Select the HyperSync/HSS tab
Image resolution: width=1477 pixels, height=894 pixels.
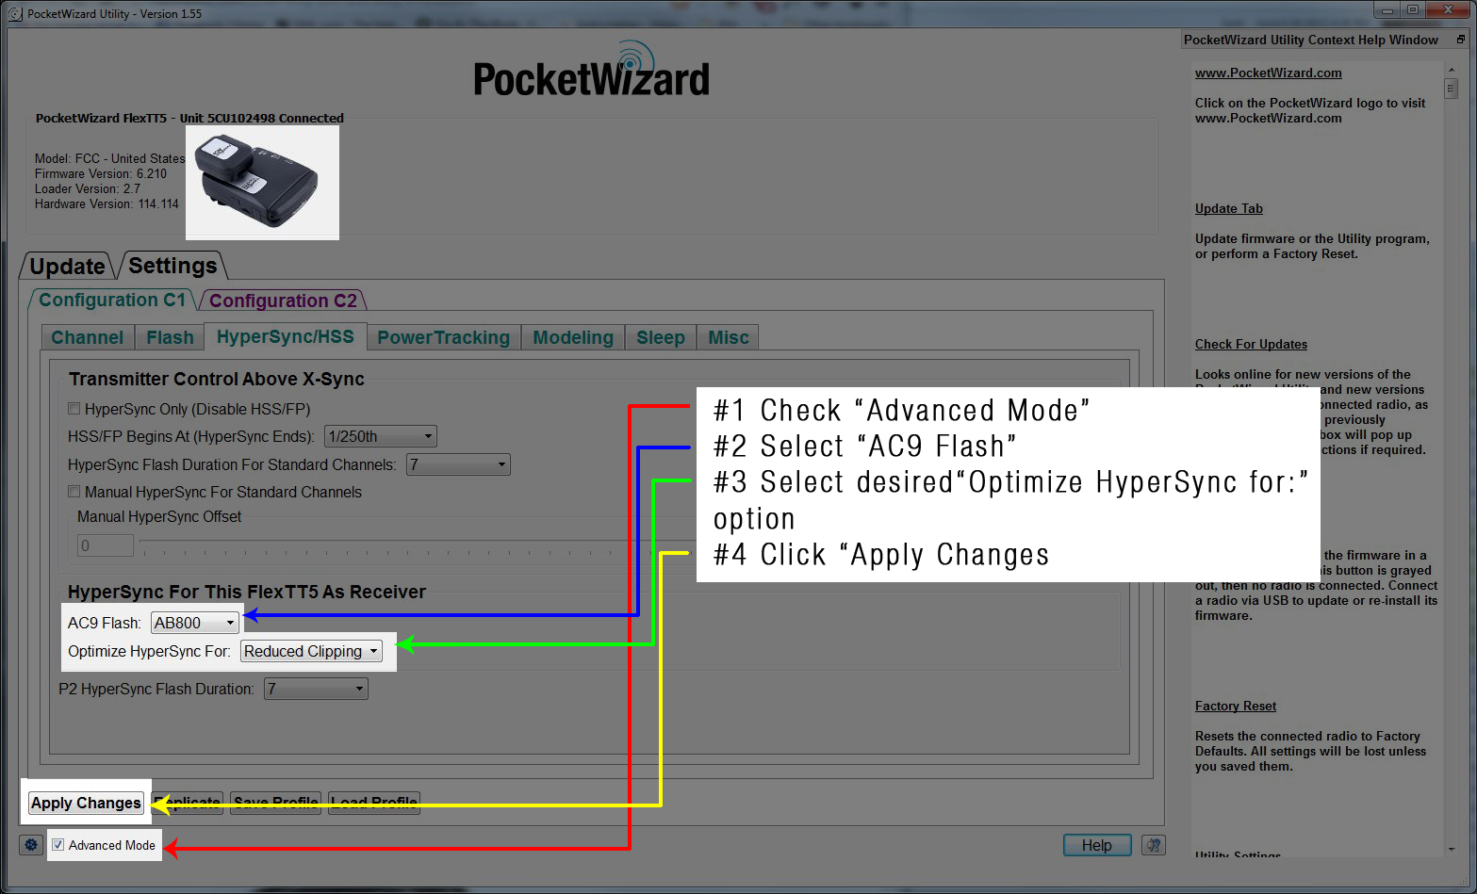point(286,336)
